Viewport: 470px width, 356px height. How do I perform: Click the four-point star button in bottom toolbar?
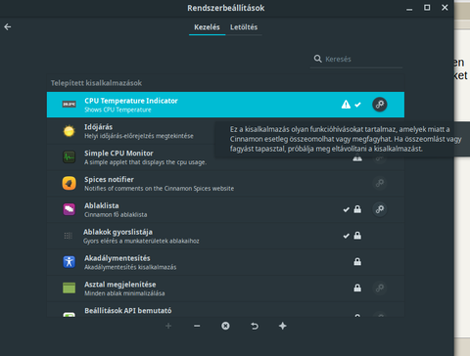283,326
